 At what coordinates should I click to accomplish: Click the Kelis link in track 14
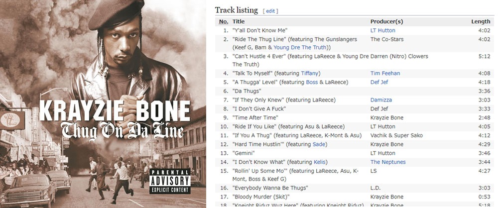pos(320,162)
